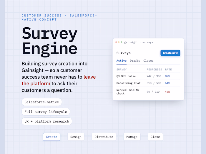Click the gainsight · surveys window title
206x154 pixels.
point(139,42)
